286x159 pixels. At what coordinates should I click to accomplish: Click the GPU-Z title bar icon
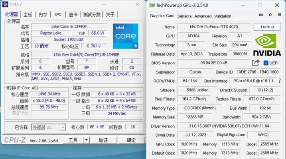pyautogui.click(x=152, y=5)
